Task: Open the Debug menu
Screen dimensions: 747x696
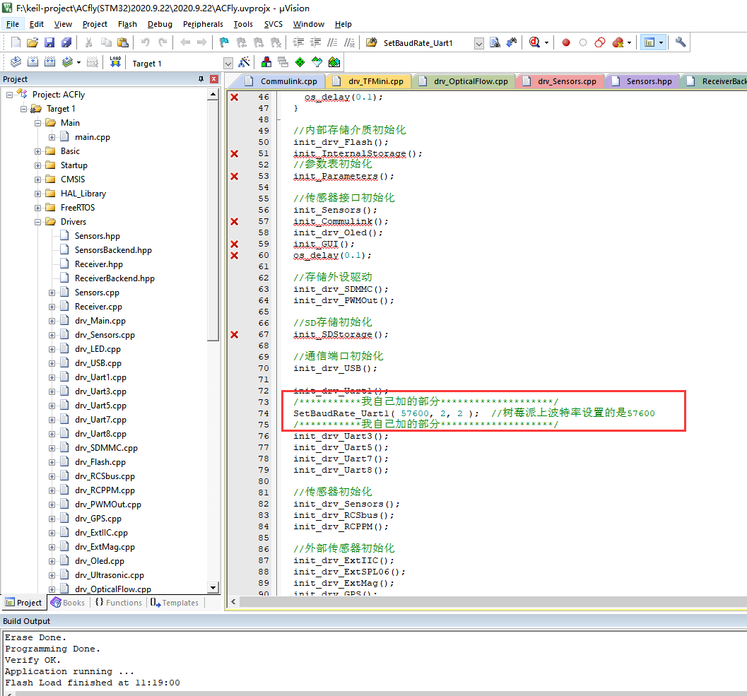Action: coord(160,24)
